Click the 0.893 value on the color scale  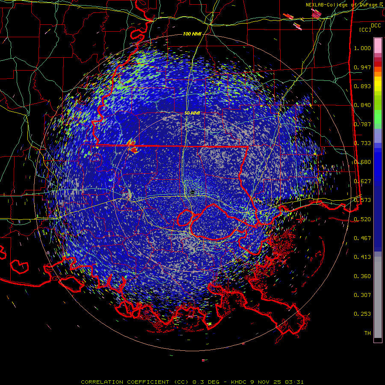tap(362, 86)
